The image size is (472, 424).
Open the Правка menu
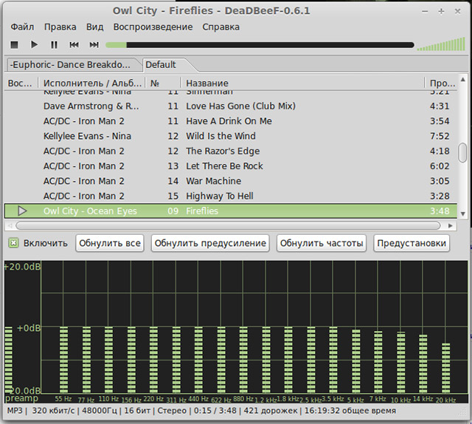tap(60, 27)
